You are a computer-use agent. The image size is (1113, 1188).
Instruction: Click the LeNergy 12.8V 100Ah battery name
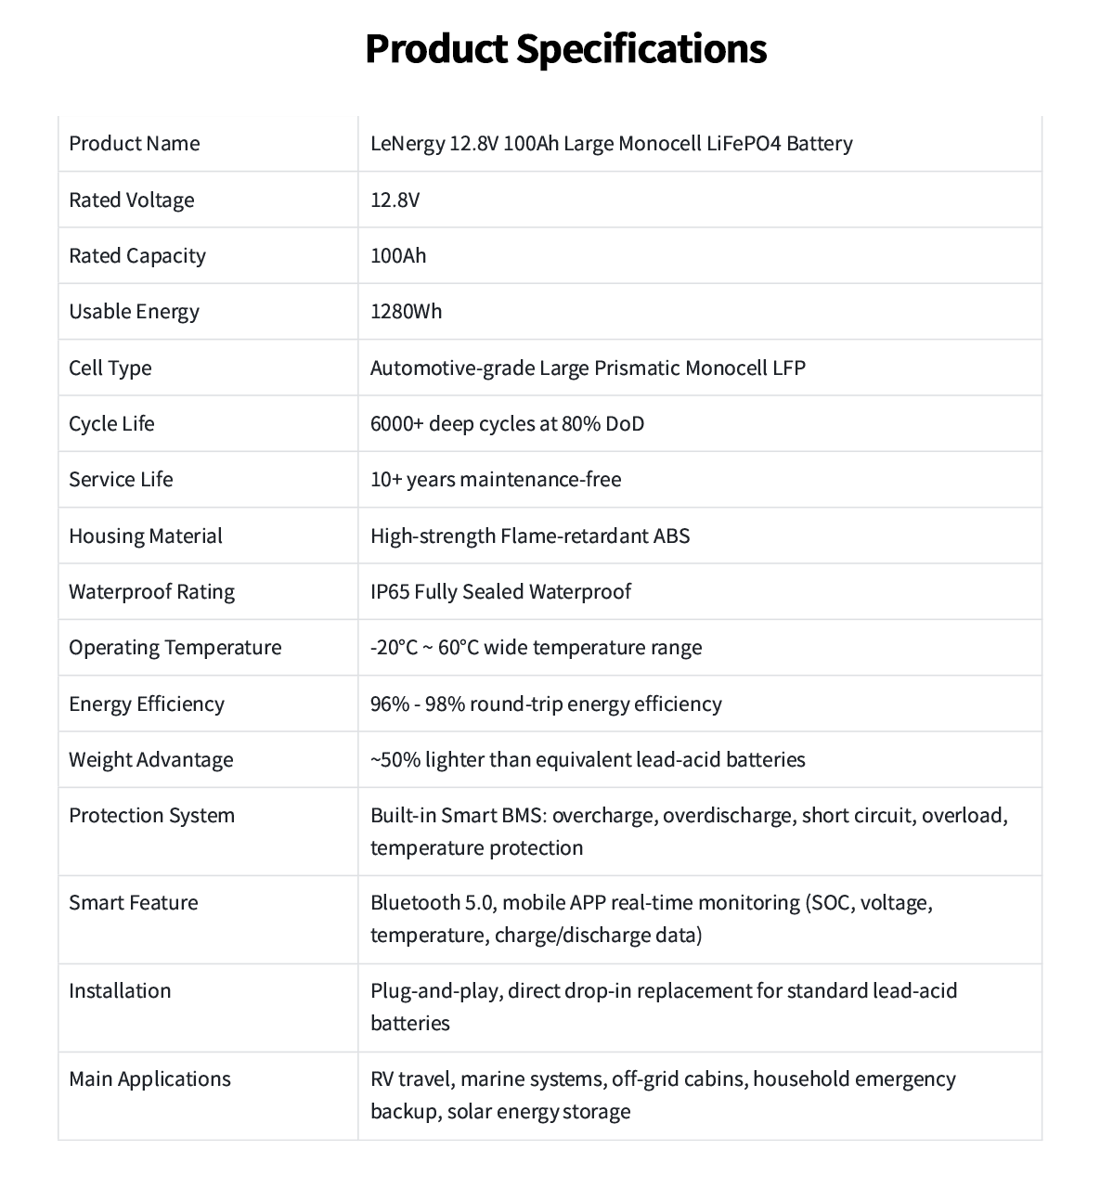611,143
